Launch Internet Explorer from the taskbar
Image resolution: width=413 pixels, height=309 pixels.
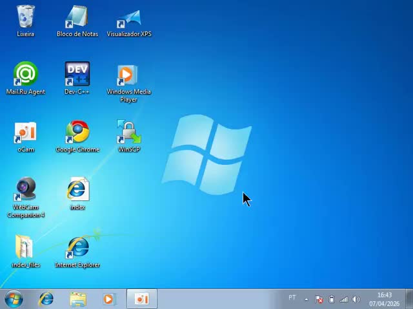click(x=46, y=299)
